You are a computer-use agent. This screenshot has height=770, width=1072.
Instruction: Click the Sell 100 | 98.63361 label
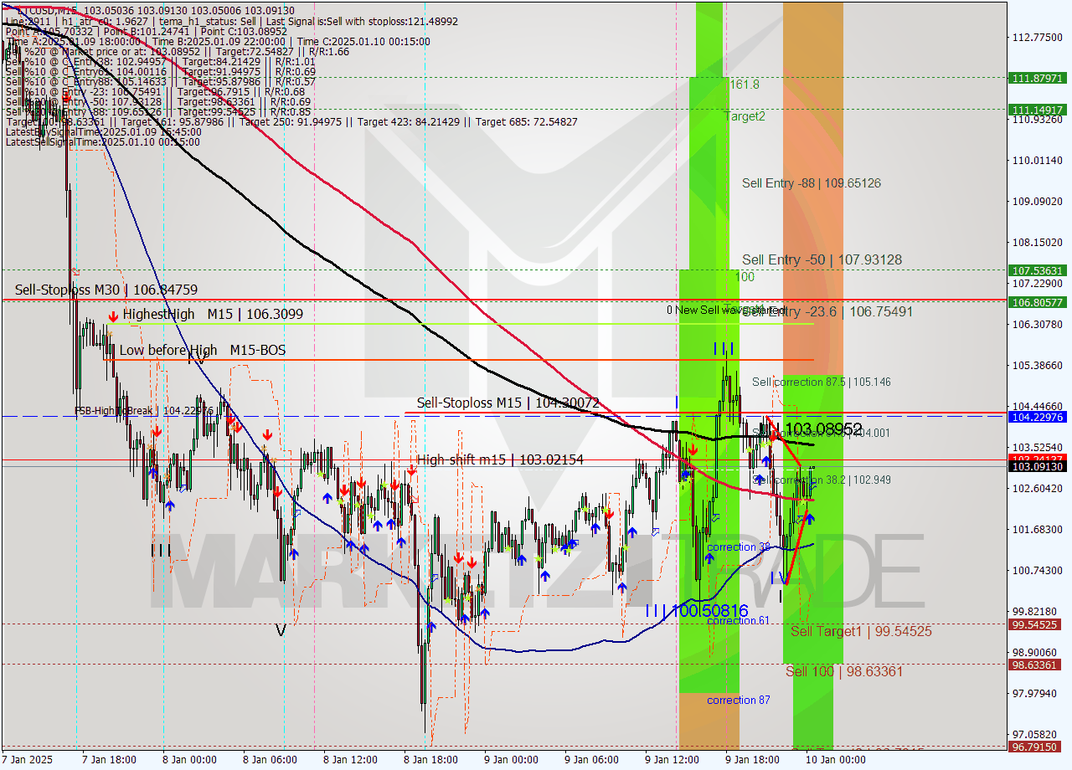pos(844,671)
